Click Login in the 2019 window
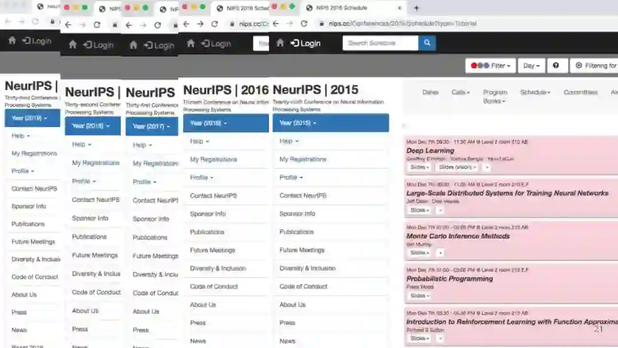618x348 pixels. pyautogui.click(x=37, y=41)
